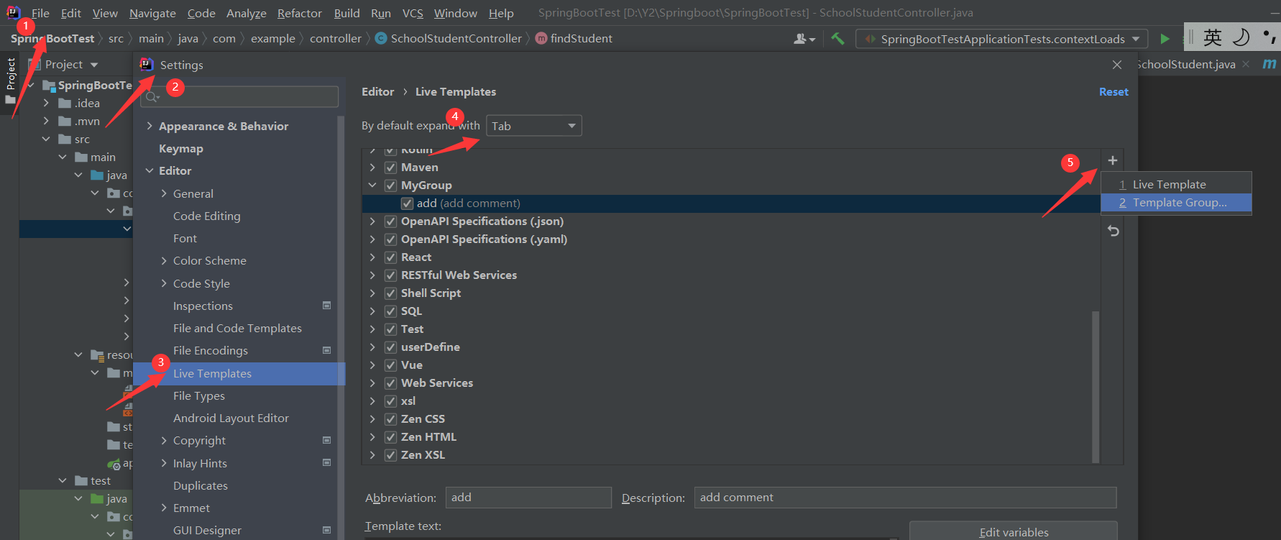Open the Project view dropdown
The image size is (1281, 540).
tap(94, 65)
